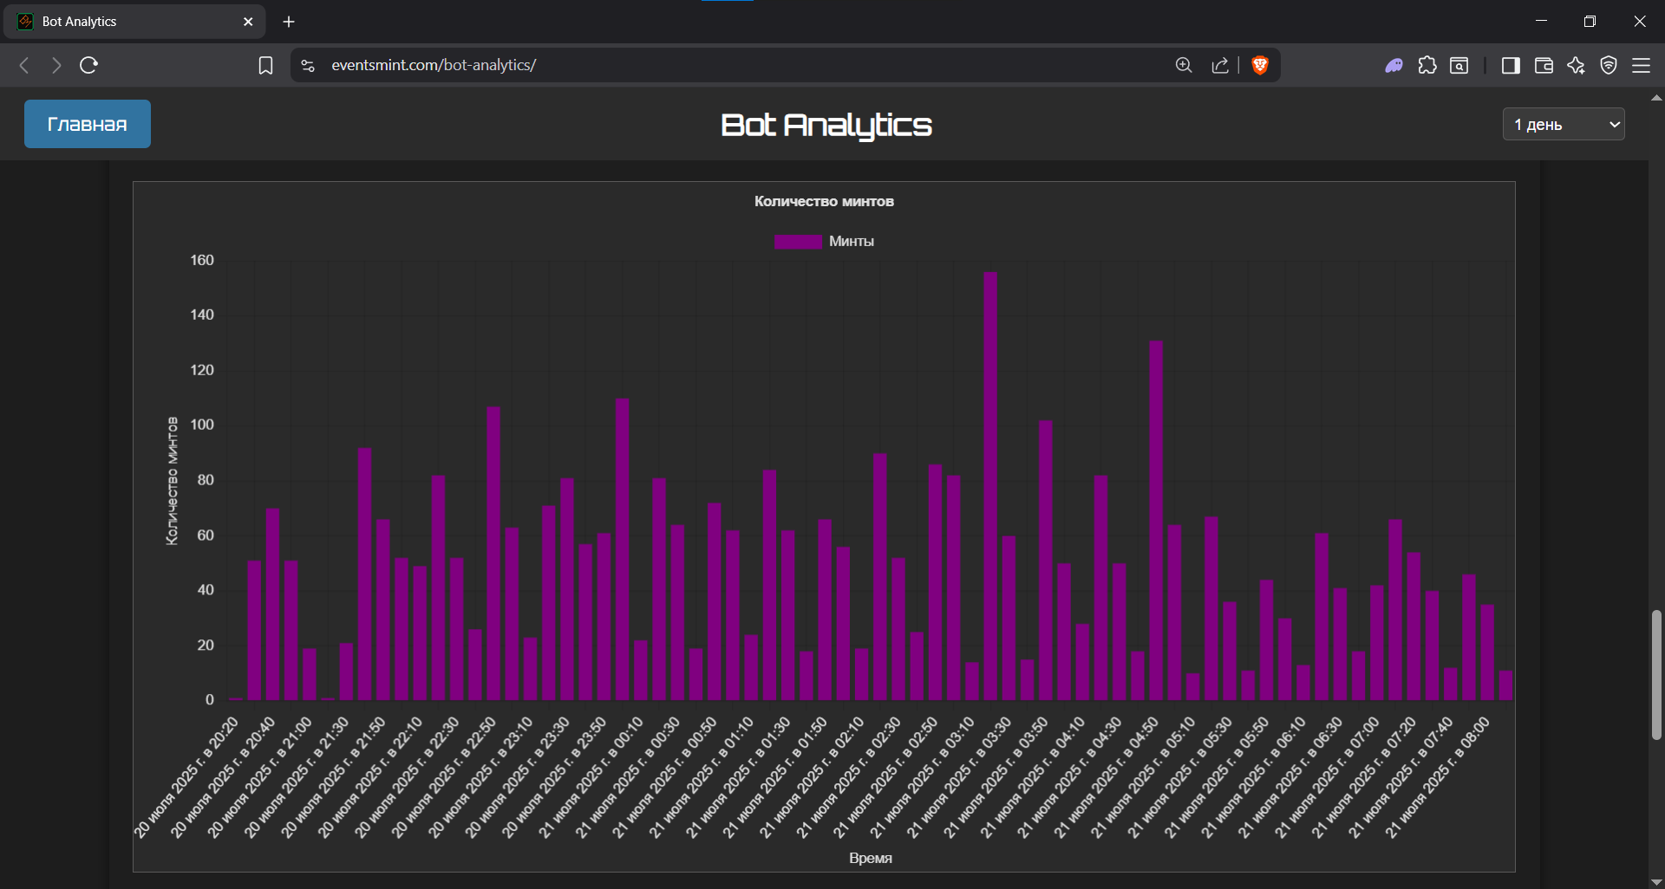Open Brave VPN shield icon
1665x889 pixels.
coord(1609,65)
